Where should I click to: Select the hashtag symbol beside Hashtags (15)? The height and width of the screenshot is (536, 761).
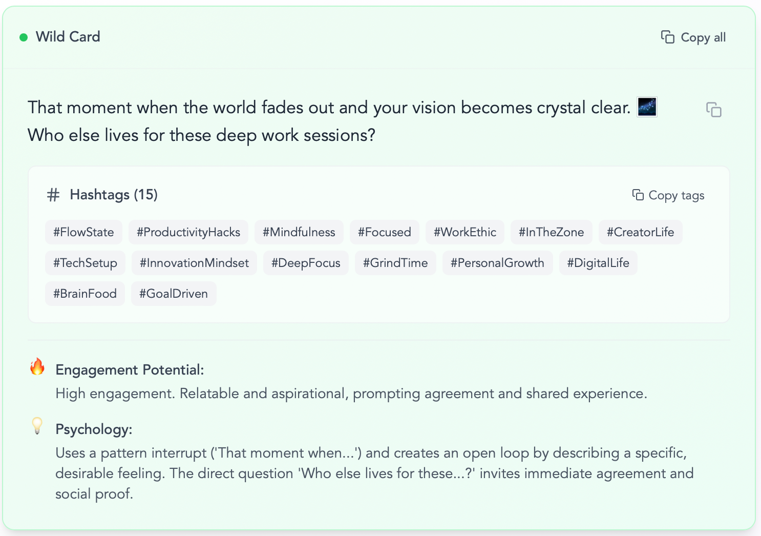pos(53,195)
